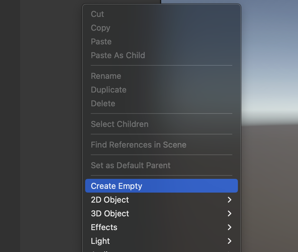This screenshot has height=252, width=298.
Task: Choose Find References in Scene
Action: (138, 145)
